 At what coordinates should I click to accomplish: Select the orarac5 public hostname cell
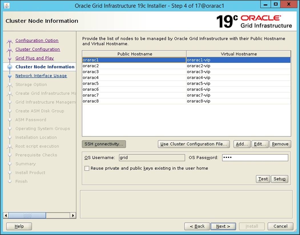coord(134,83)
